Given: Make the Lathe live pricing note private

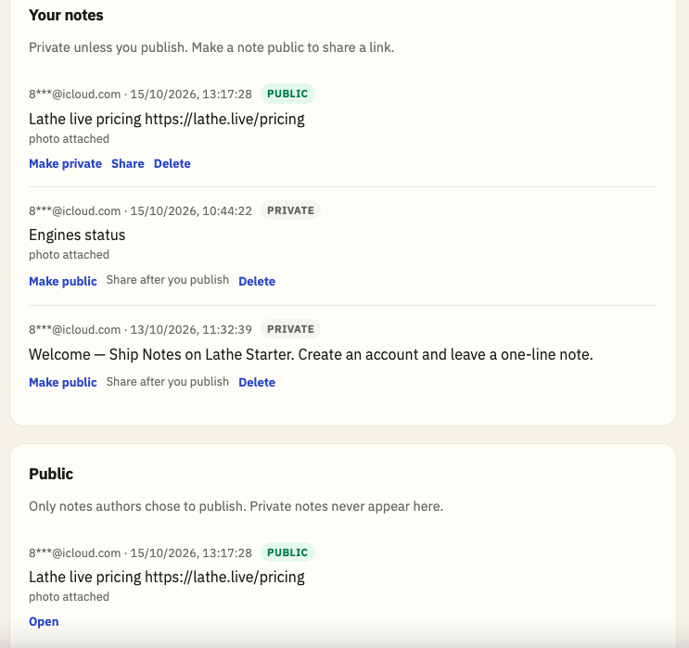Looking at the screenshot, I should tap(65, 163).
